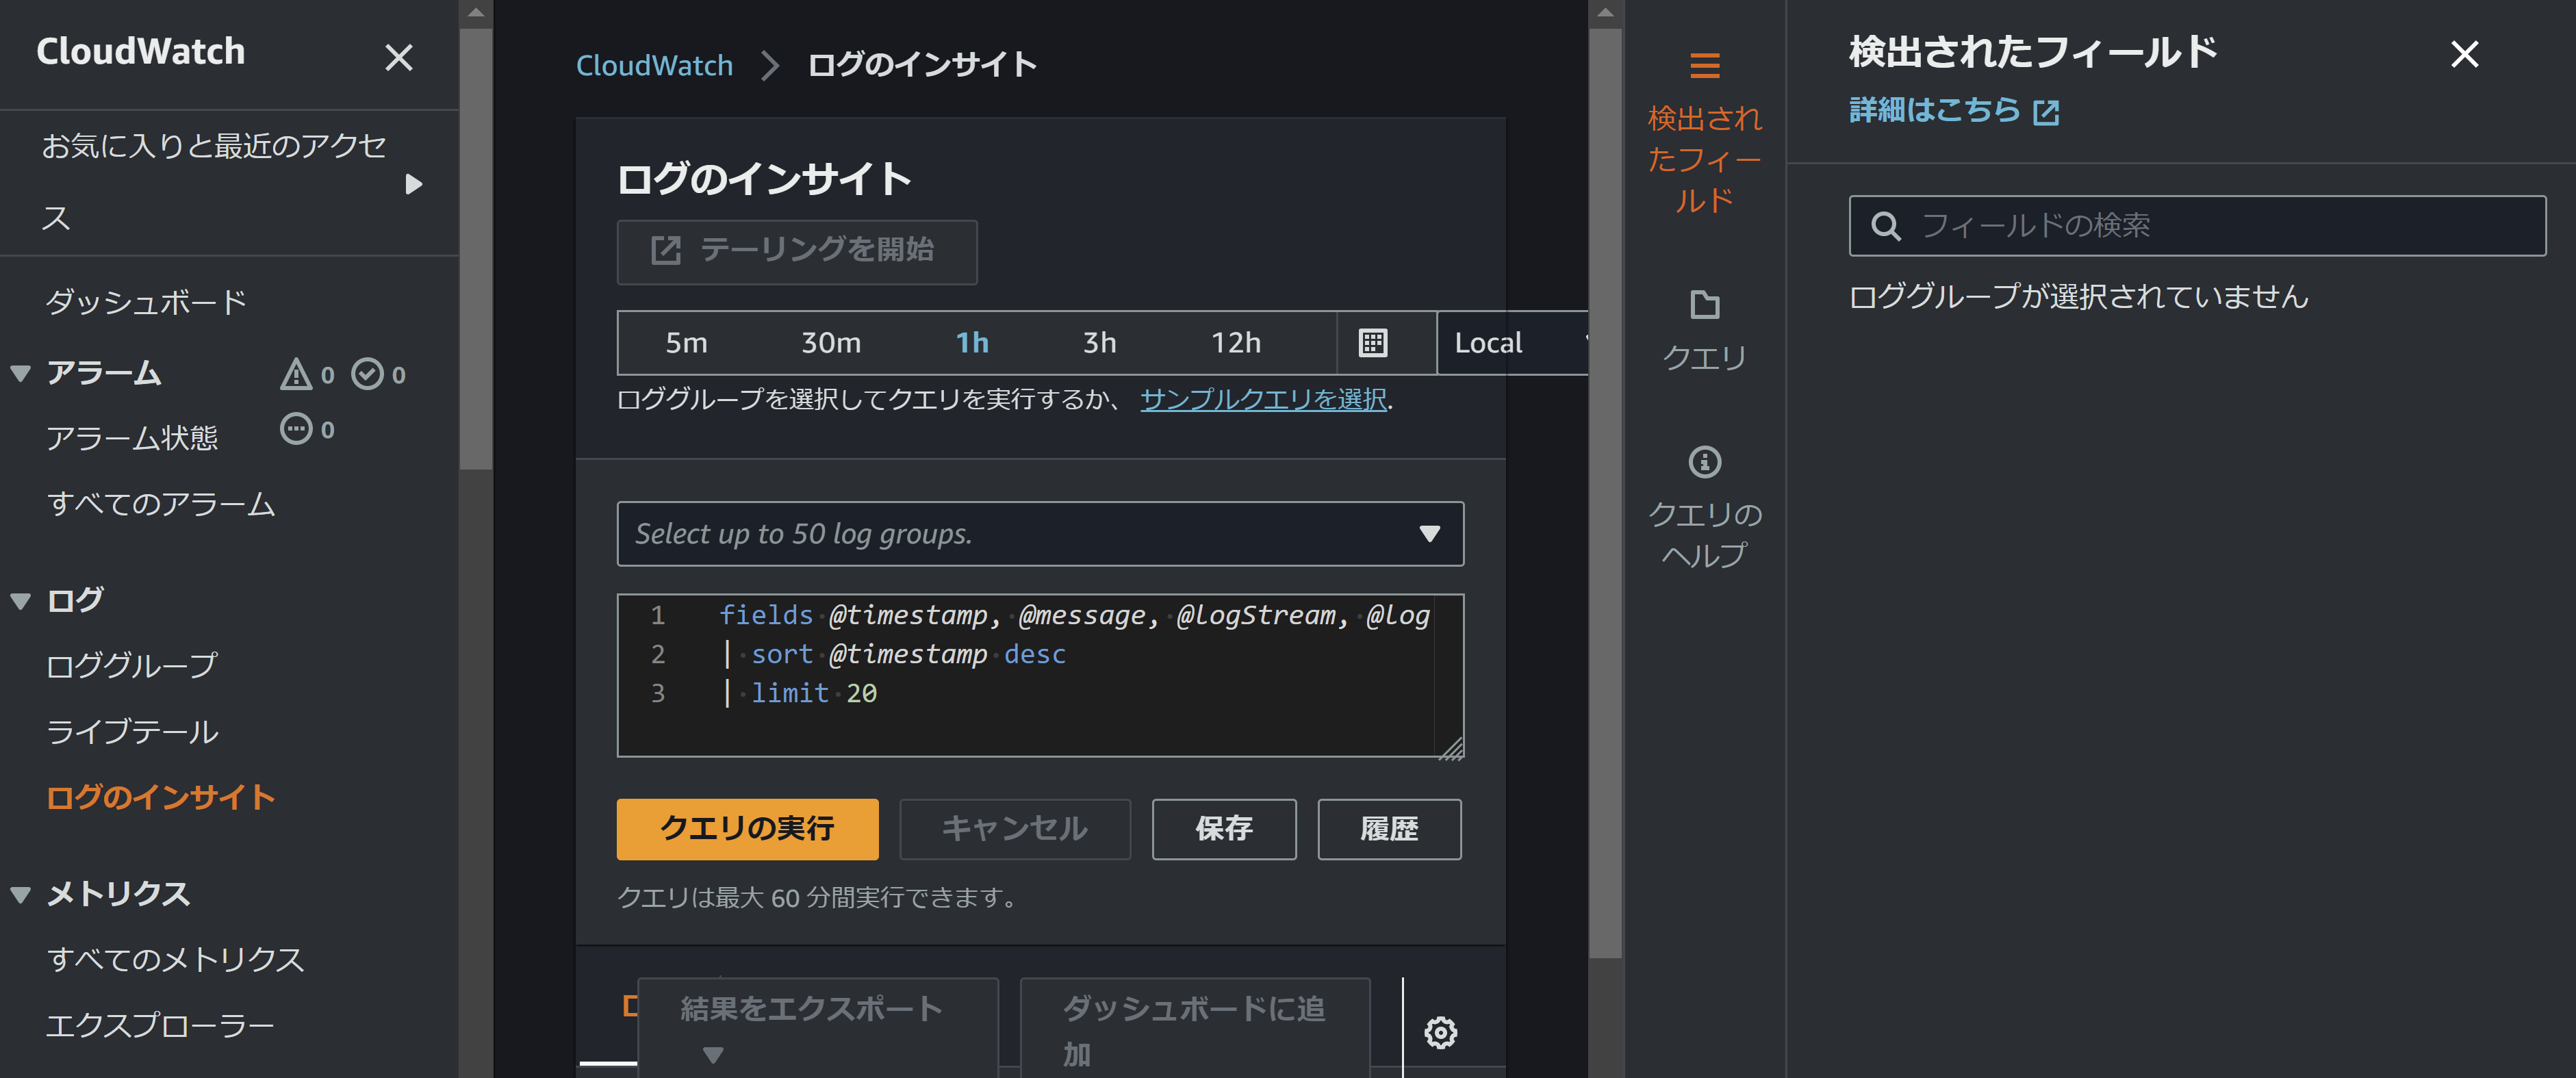Open the Select up to 50 log groups dropdown
The image size is (2576, 1078).
click(x=1040, y=533)
